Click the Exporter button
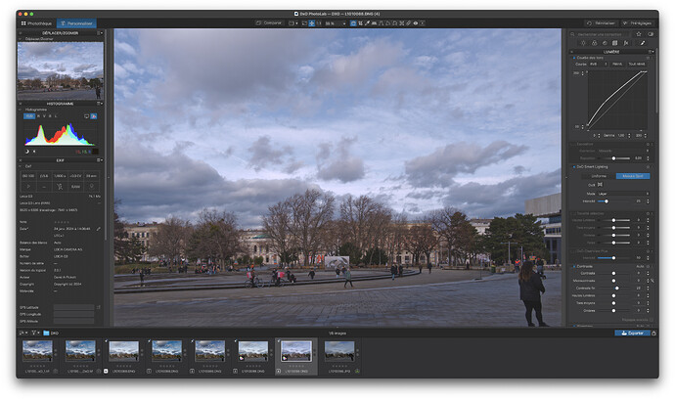 pyautogui.click(x=632, y=333)
